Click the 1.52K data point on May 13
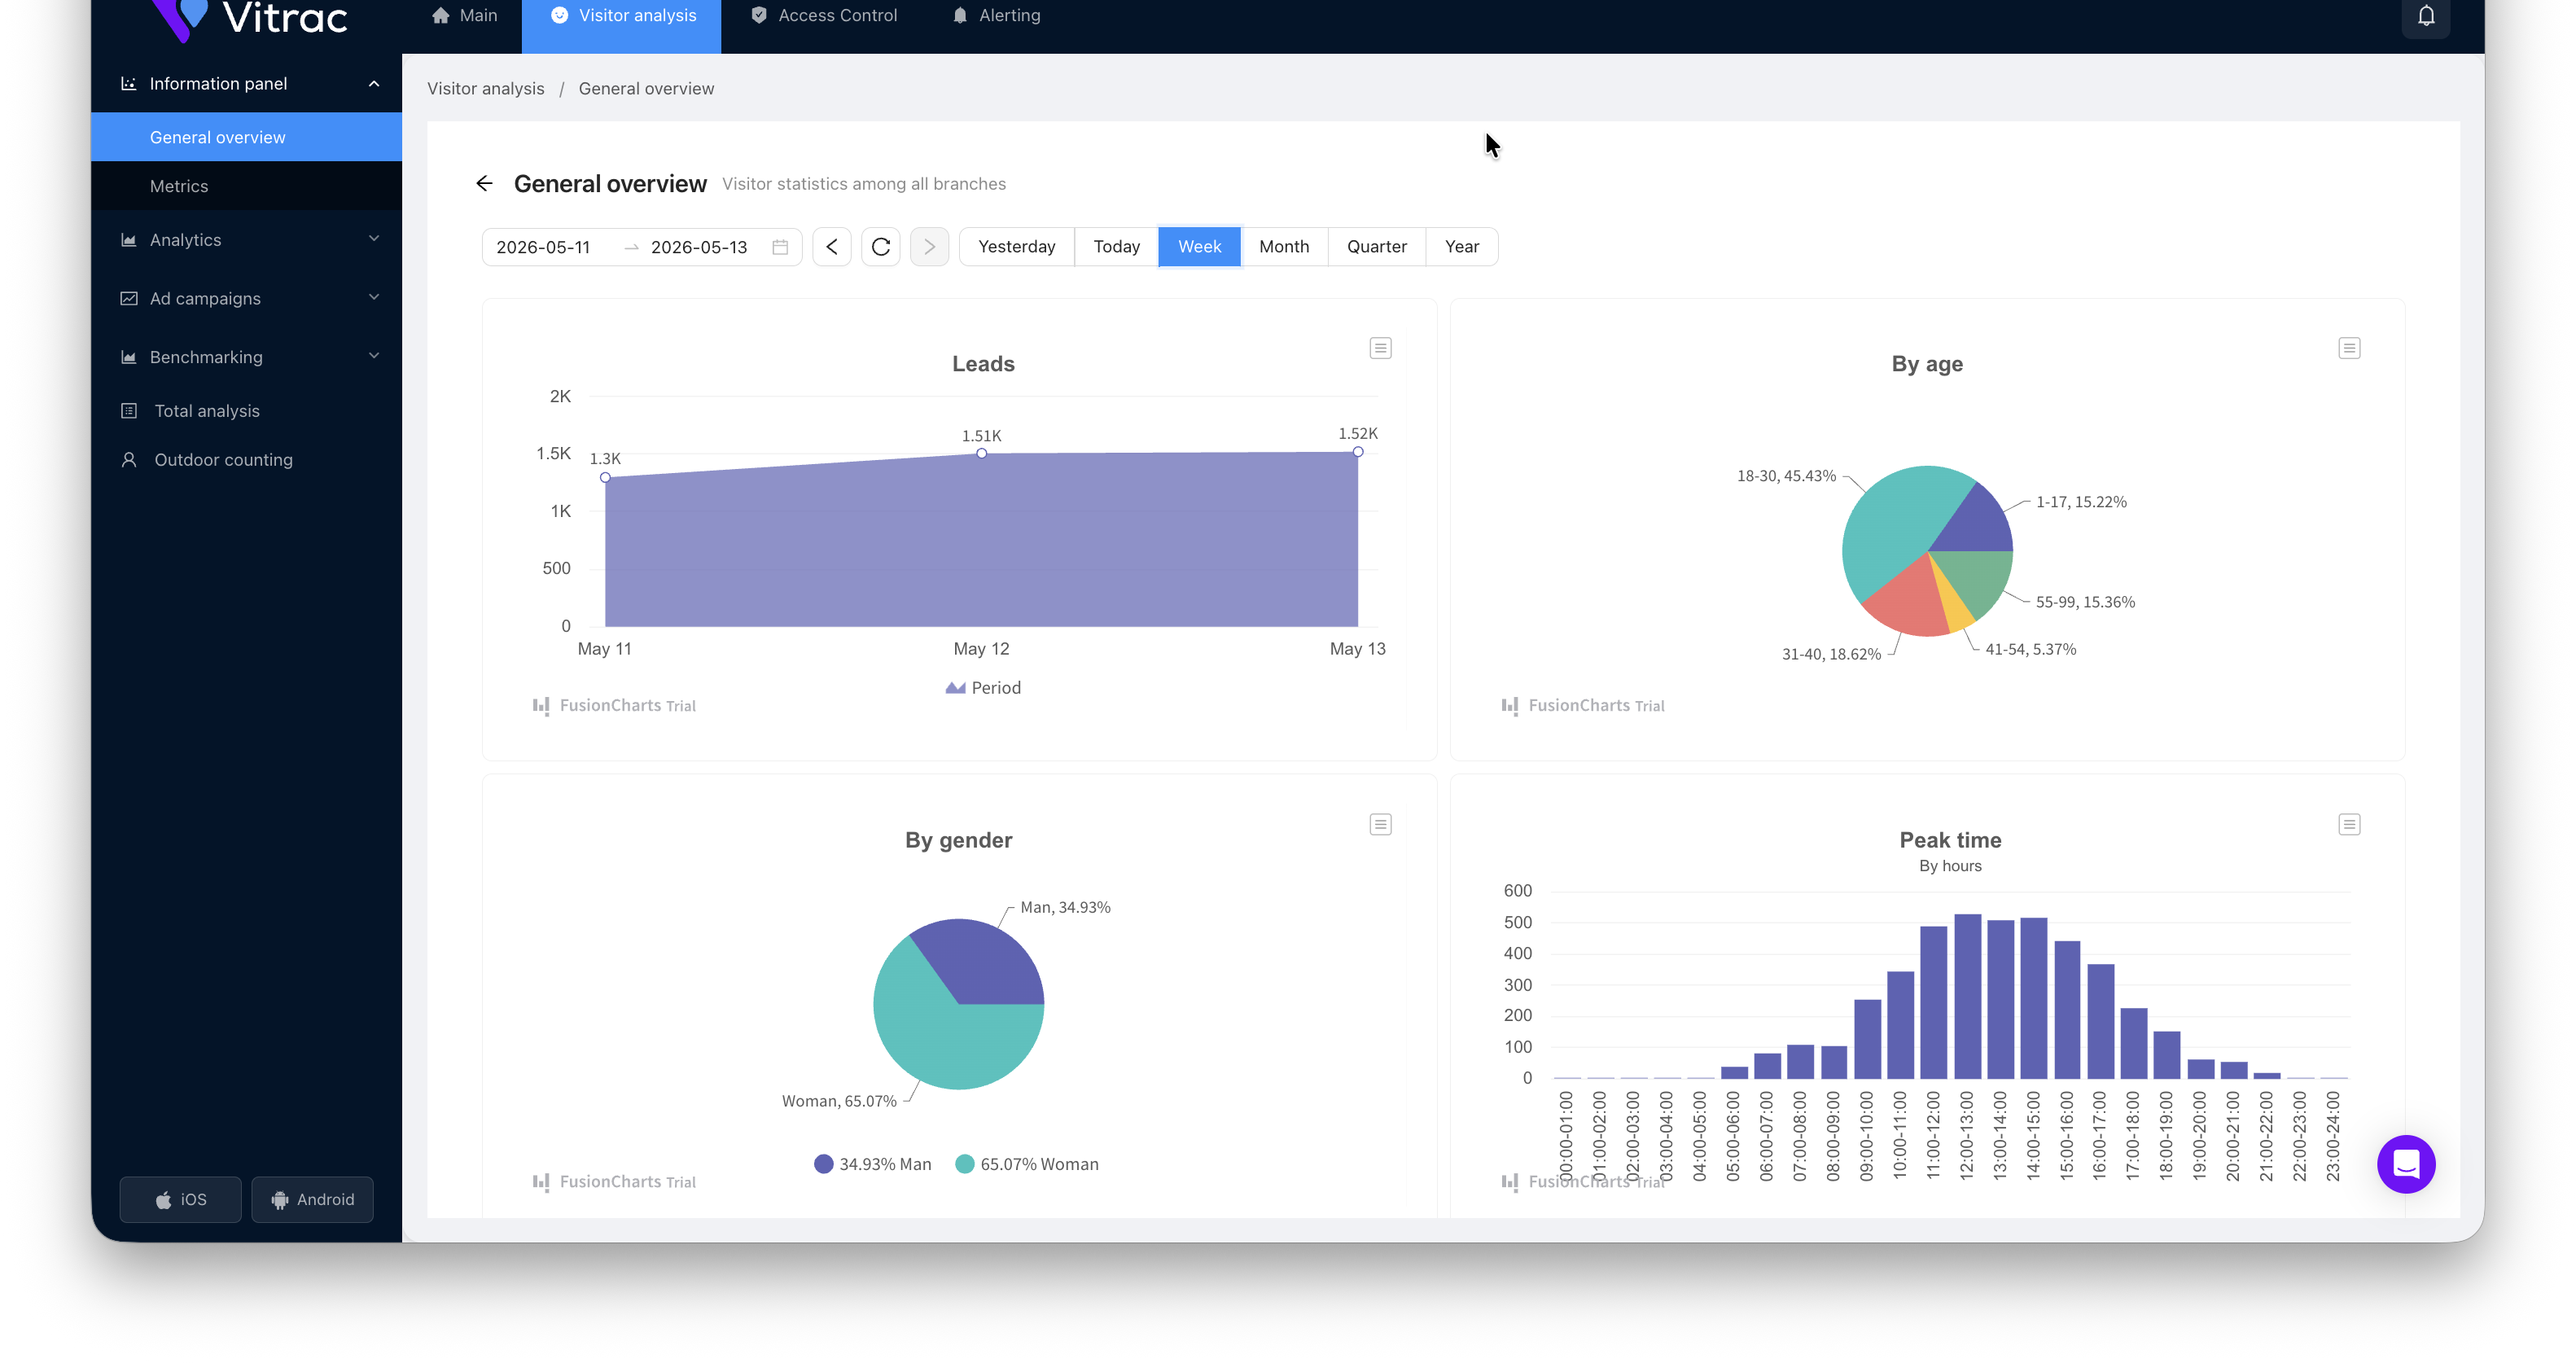The height and width of the screenshot is (1363, 2576). pos(1358,452)
